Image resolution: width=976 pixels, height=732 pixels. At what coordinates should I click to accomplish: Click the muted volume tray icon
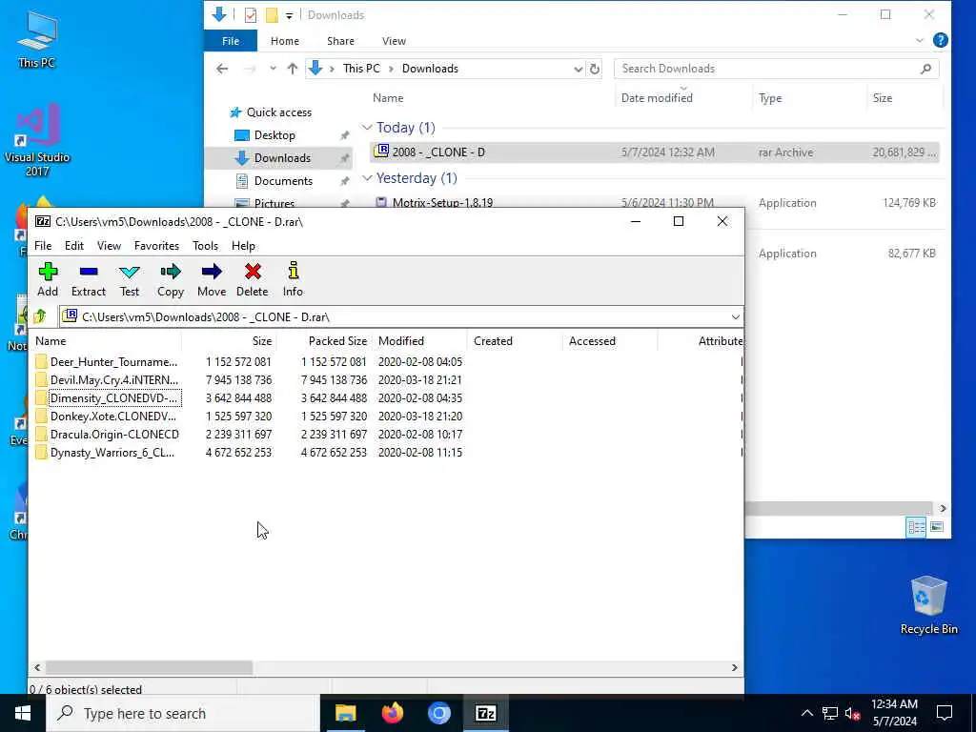pos(852,713)
